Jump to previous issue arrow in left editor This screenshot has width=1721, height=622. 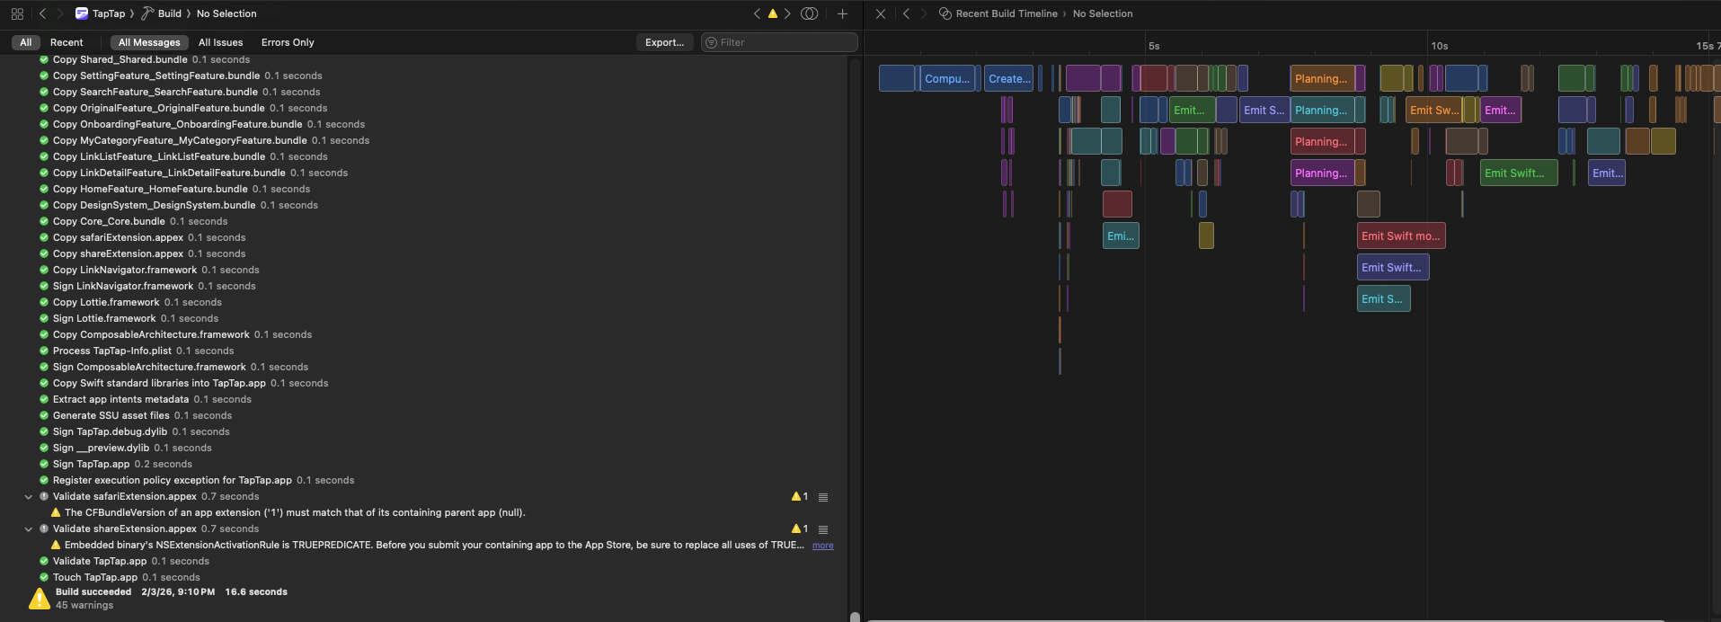click(x=757, y=13)
